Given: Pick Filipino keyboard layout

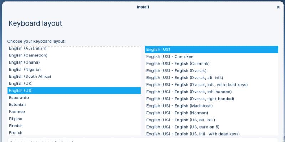Looking at the screenshot, I should point(16,119).
